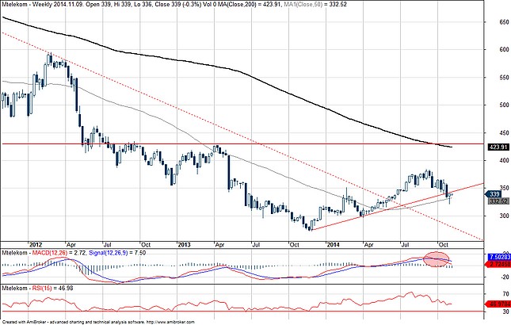
Task: Click the 2.72458 MACD value label
Action: click(x=498, y=264)
